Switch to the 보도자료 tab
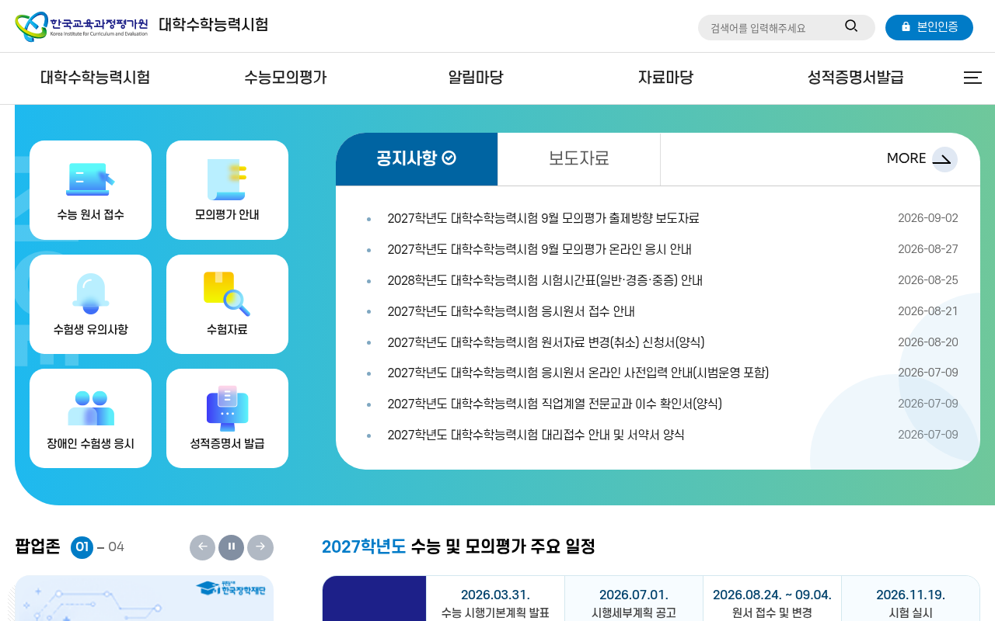 pos(579,159)
